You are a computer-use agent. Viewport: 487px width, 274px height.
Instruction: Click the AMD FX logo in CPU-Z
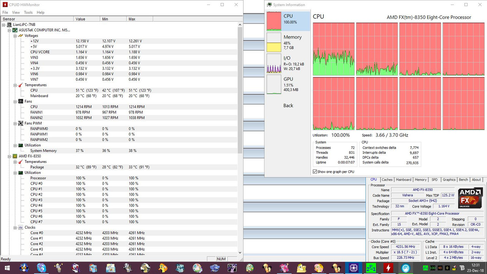(470, 198)
